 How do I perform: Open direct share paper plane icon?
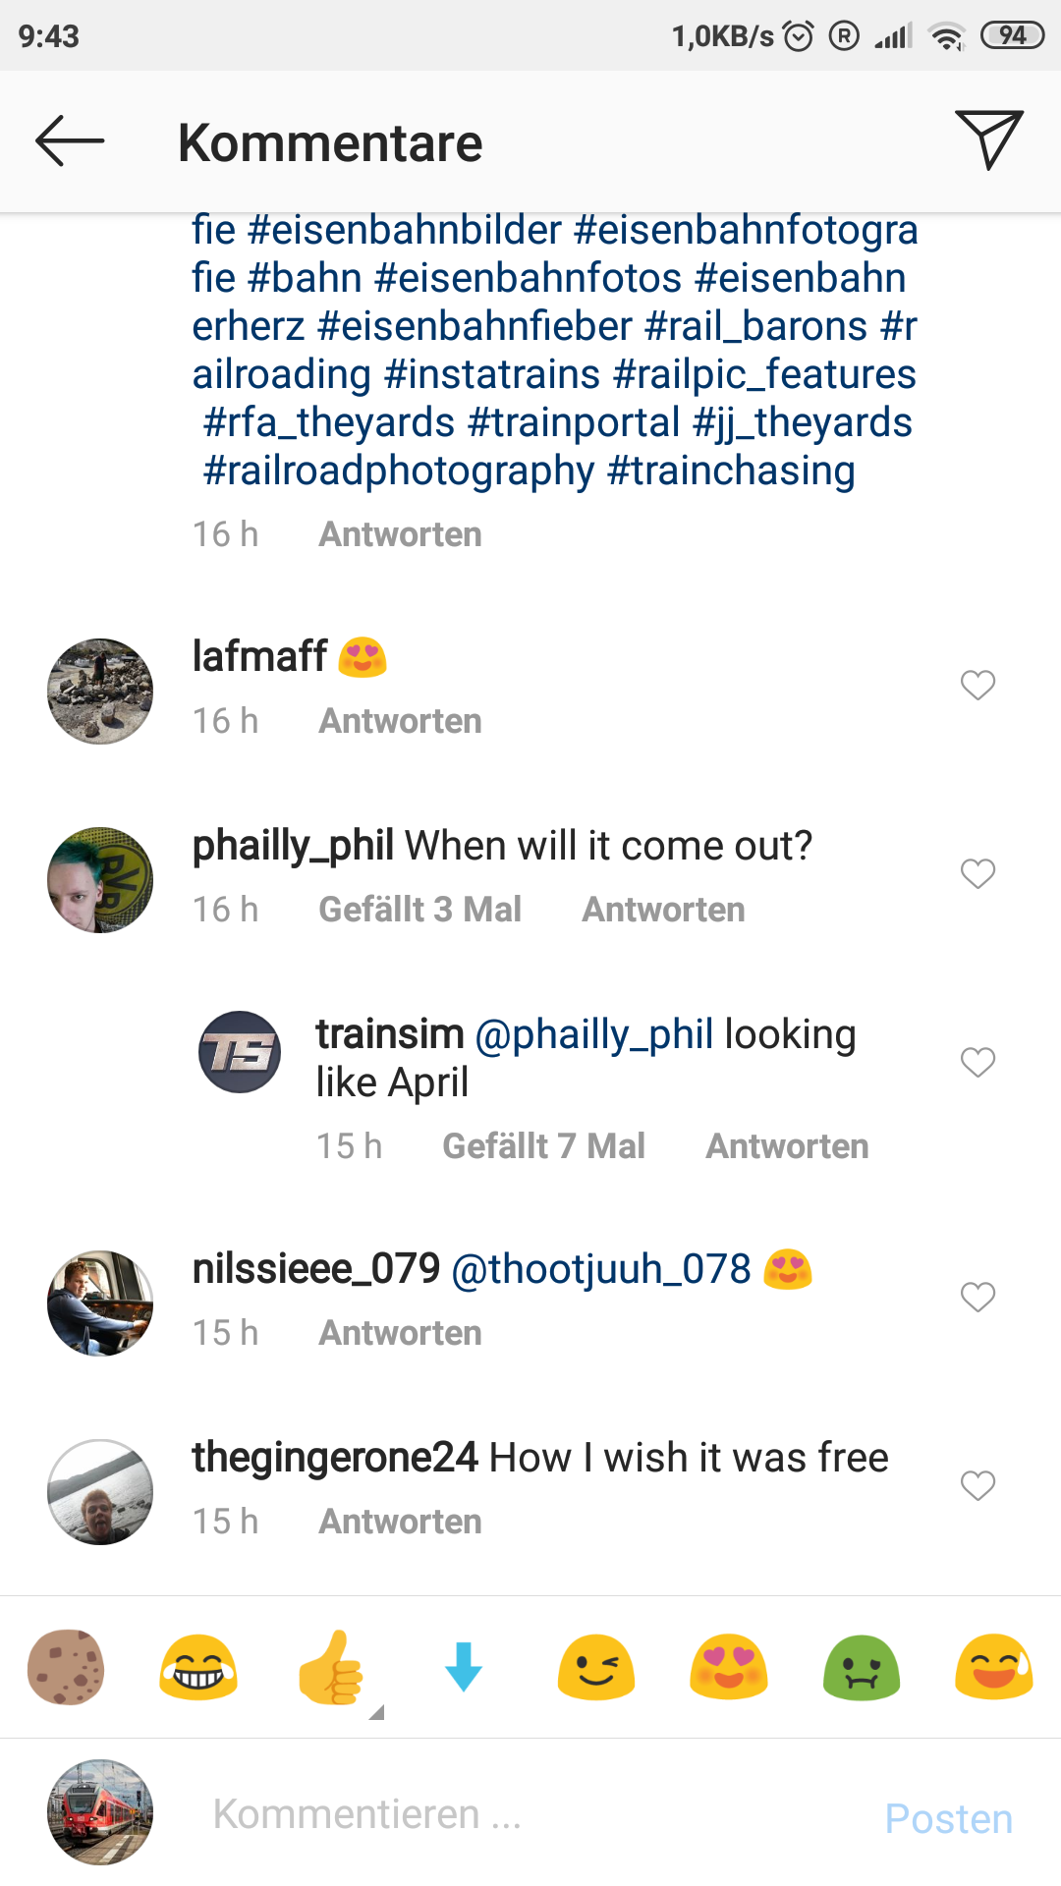click(988, 139)
